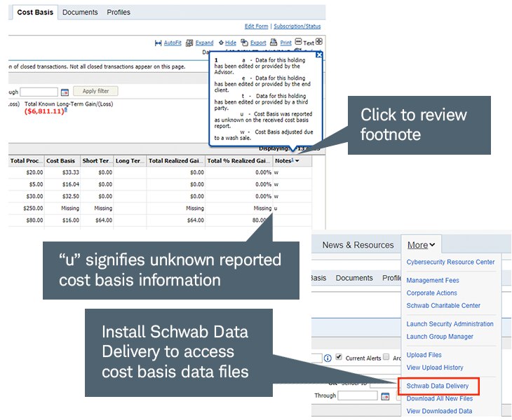Click the Print link
The width and height of the screenshot is (512, 420).
click(x=285, y=43)
